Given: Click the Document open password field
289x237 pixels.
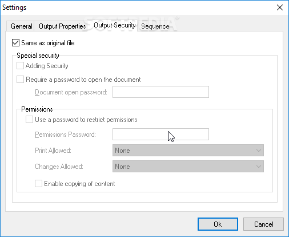Looking at the screenshot, I should click(x=160, y=92).
